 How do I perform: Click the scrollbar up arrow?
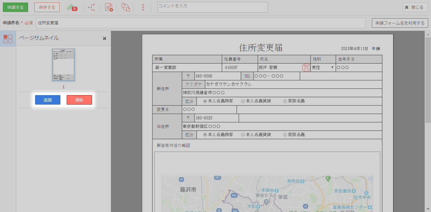click(428, 34)
